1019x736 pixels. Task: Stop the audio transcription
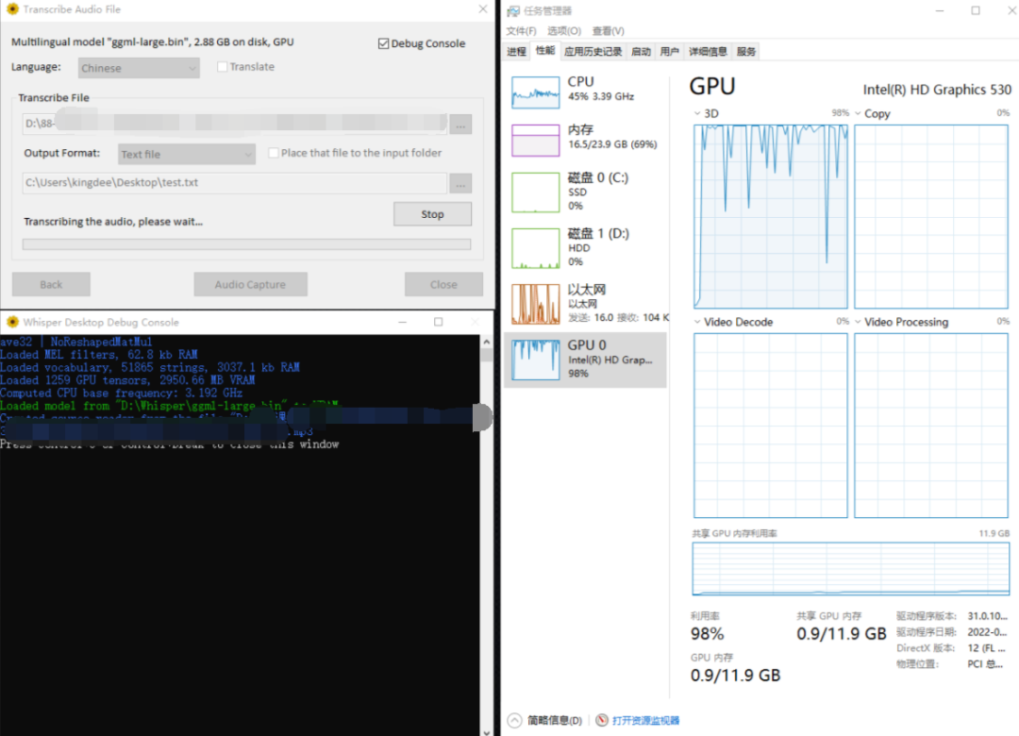click(x=432, y=214)
